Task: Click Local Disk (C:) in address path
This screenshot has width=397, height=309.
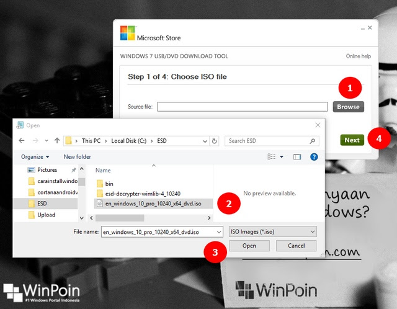Action: [x=129, y=141]
